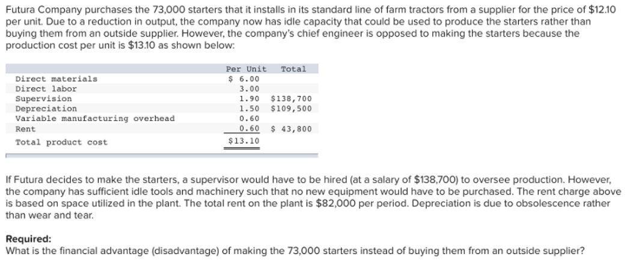The height and width of the screenshot is (269, 636).
Task: Select the 1.50 depreciation per-unit value
Action: point(249,109)
